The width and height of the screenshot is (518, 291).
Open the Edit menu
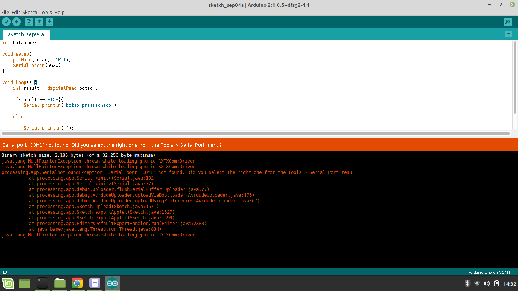point(16,12)
